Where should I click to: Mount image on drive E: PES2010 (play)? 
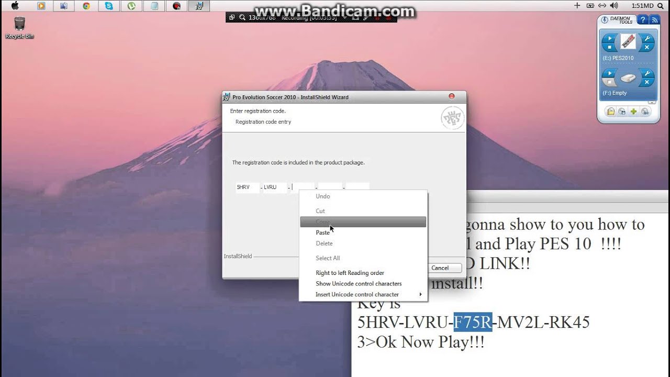(610, 38)
